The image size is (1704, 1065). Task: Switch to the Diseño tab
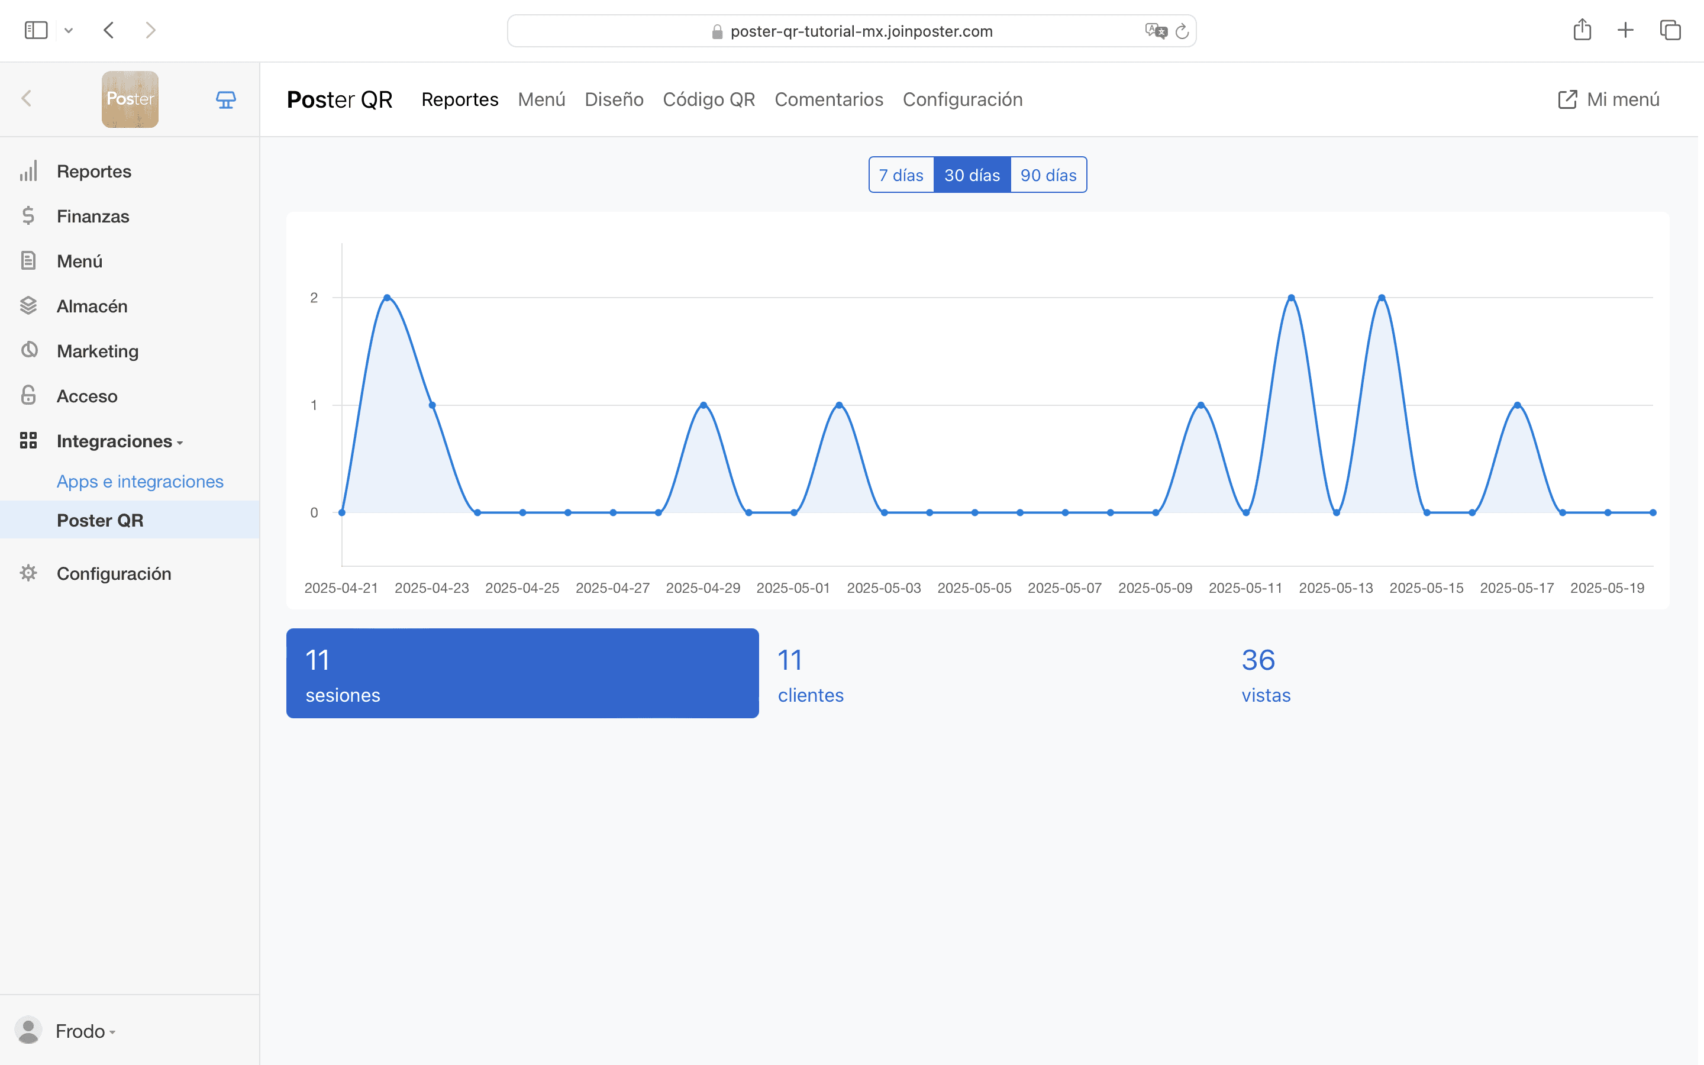(x=614, y=99)
